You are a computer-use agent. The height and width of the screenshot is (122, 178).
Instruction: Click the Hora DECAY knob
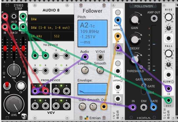click(135, 40)
